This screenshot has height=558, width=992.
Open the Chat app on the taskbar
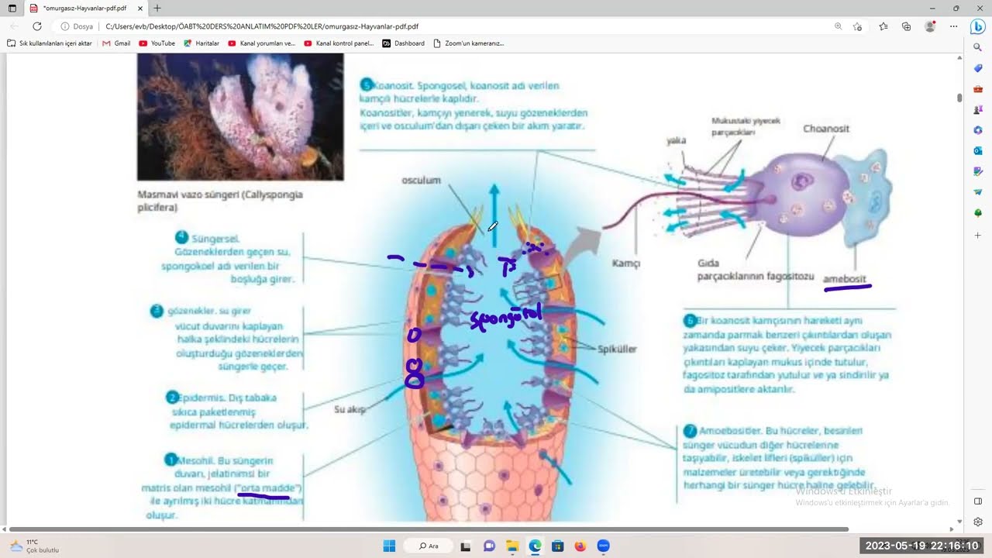click(489, 546)
